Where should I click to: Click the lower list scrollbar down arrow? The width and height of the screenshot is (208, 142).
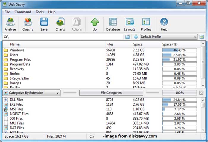coord(203,130)
